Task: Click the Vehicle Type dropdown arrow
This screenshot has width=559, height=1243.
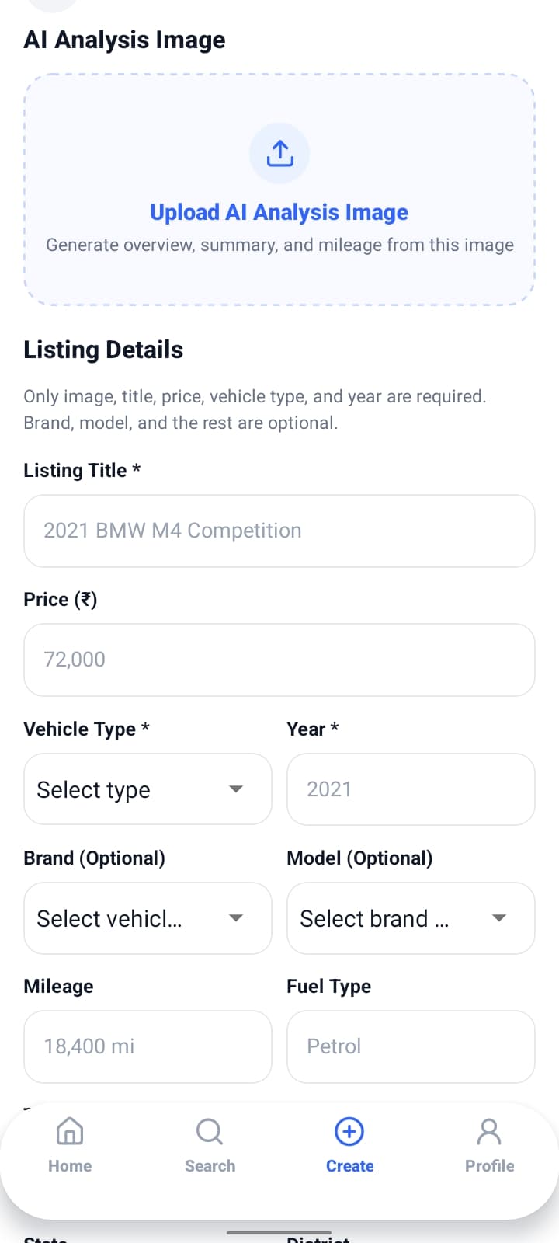Action: click(x=236, y=789)
